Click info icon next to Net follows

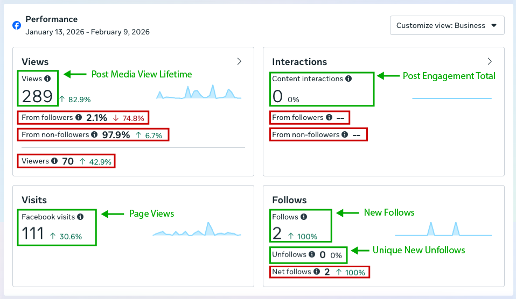(317, 272)
